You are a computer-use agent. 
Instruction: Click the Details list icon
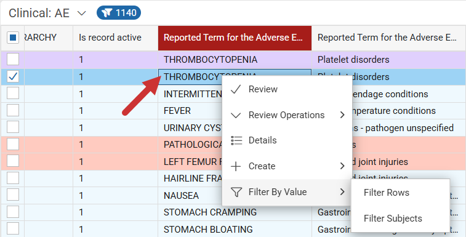coord(236,140)
